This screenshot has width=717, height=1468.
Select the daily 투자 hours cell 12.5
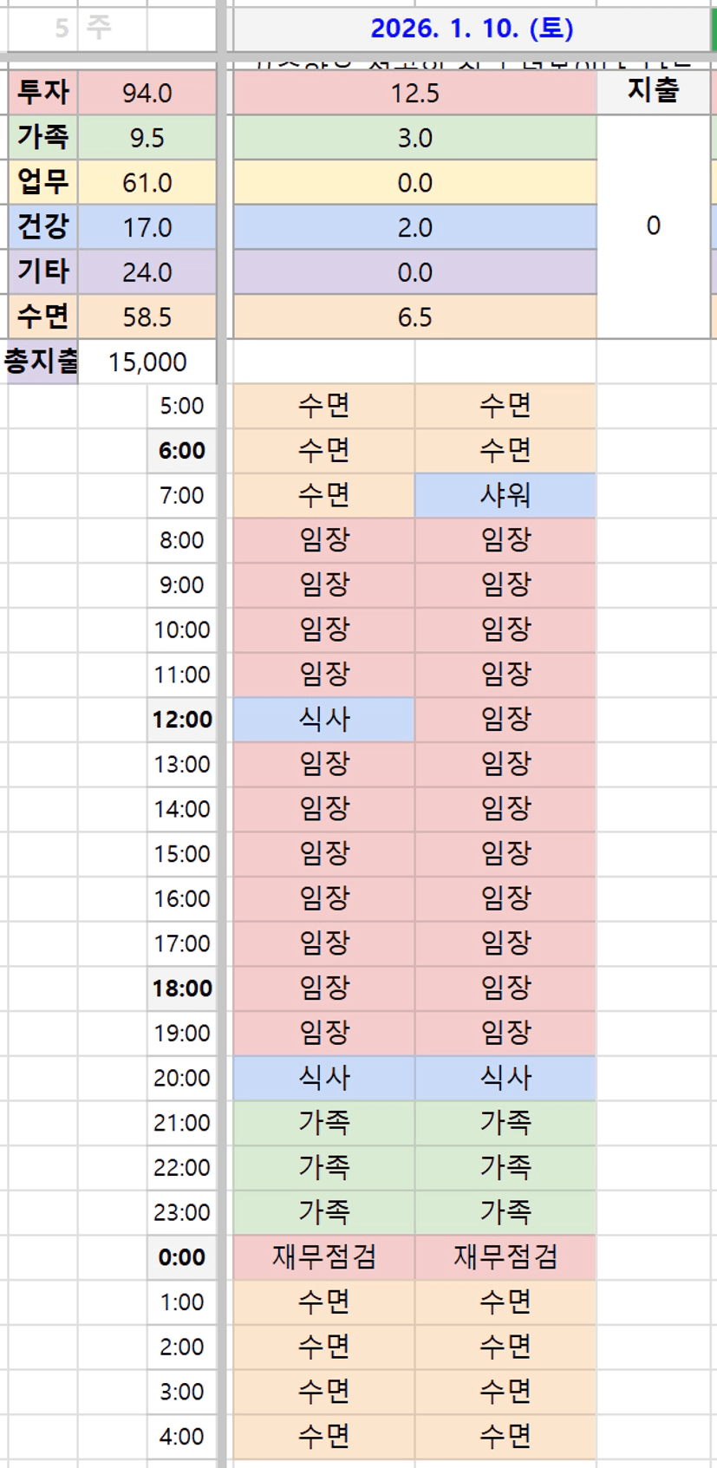[x=414, y=93]
